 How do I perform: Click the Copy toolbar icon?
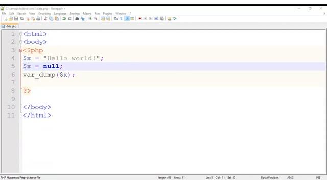click(x=51, y=19)
